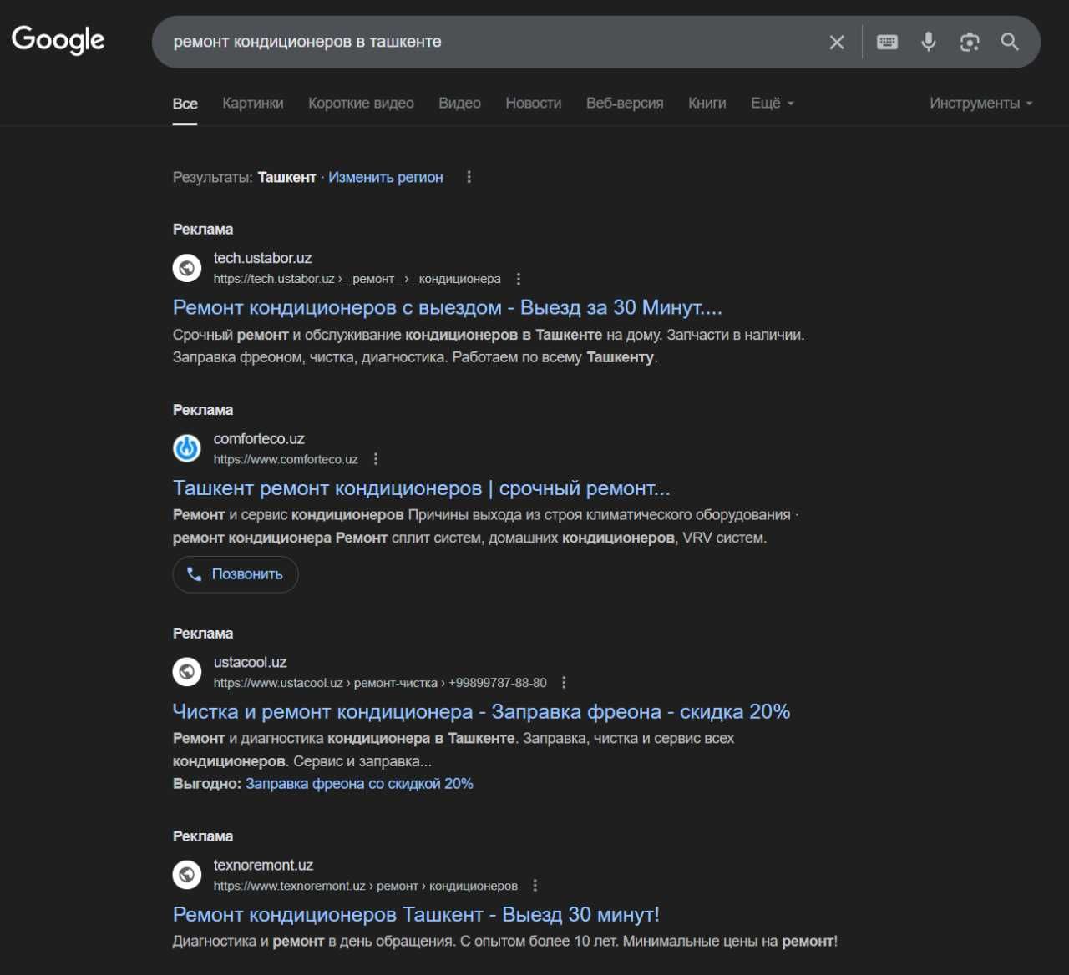Viewport: 1069px width, 975px height.
Task: Click comforteco.uz blue favicon
Action: click(x=187, y=448)
